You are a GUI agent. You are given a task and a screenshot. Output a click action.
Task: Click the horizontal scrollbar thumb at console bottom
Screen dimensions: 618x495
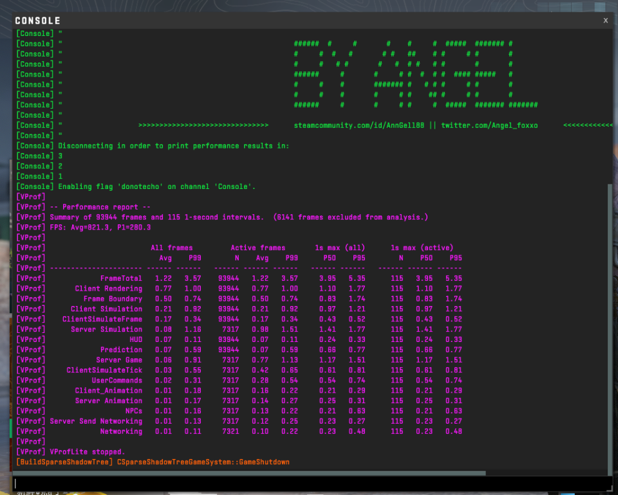[x=249, y=473]
